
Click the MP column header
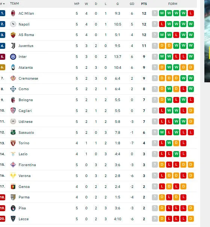click(77, 4)
